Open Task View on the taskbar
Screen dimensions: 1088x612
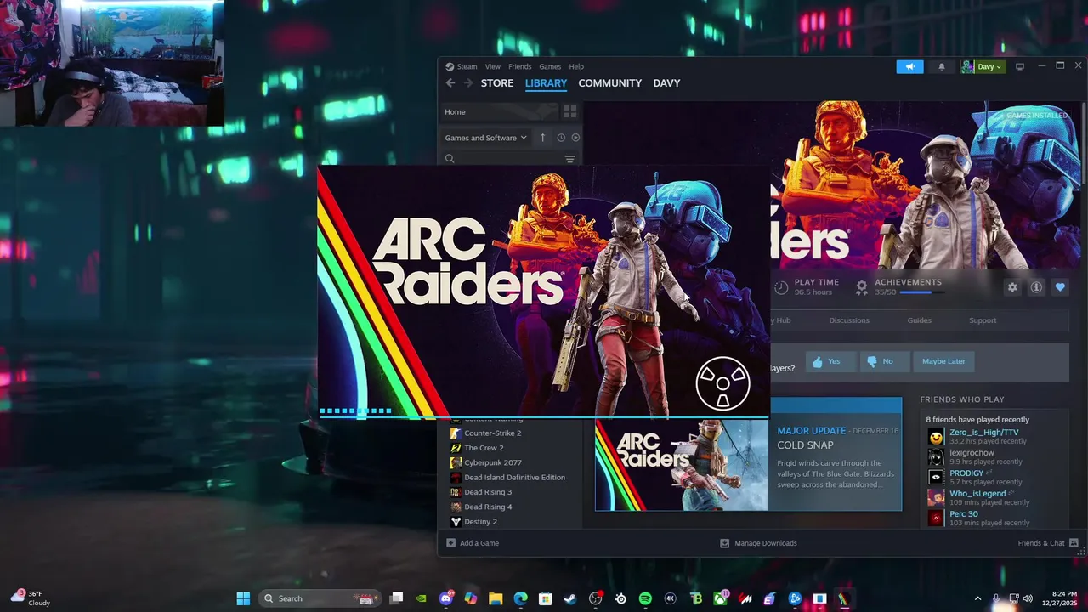click(396, 598)
